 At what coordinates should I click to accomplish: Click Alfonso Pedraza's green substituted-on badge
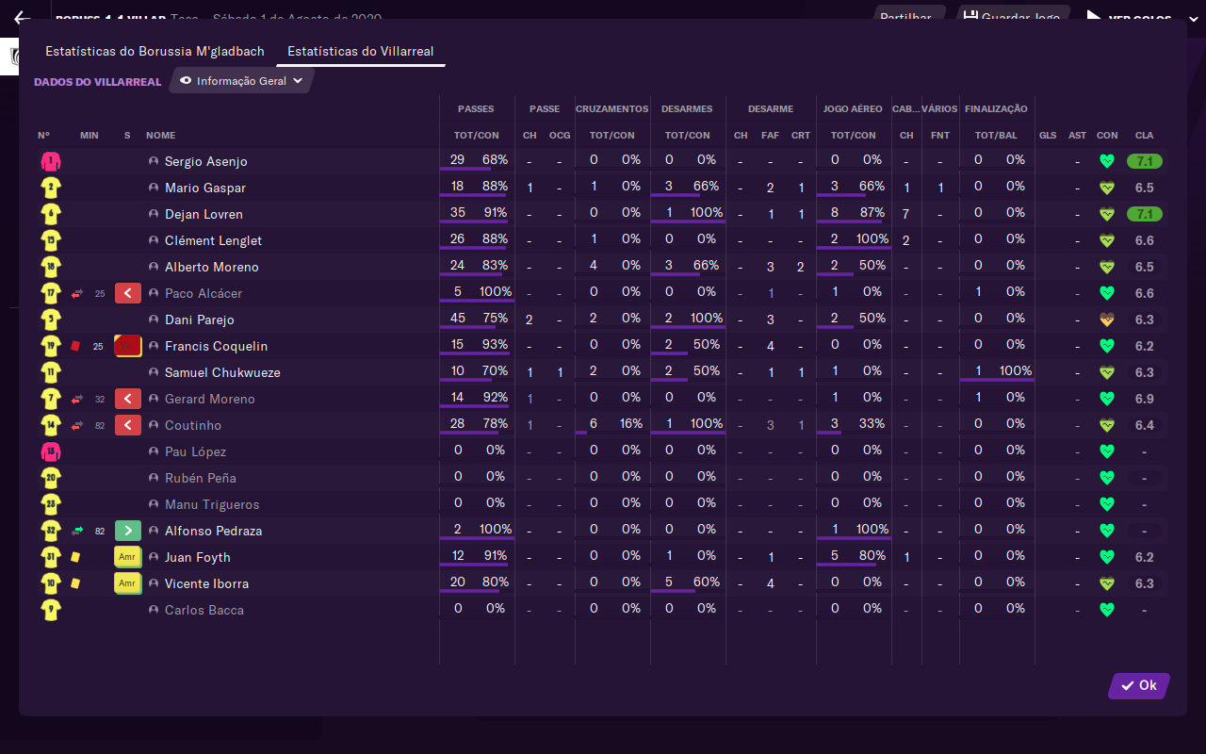point(128,531)
